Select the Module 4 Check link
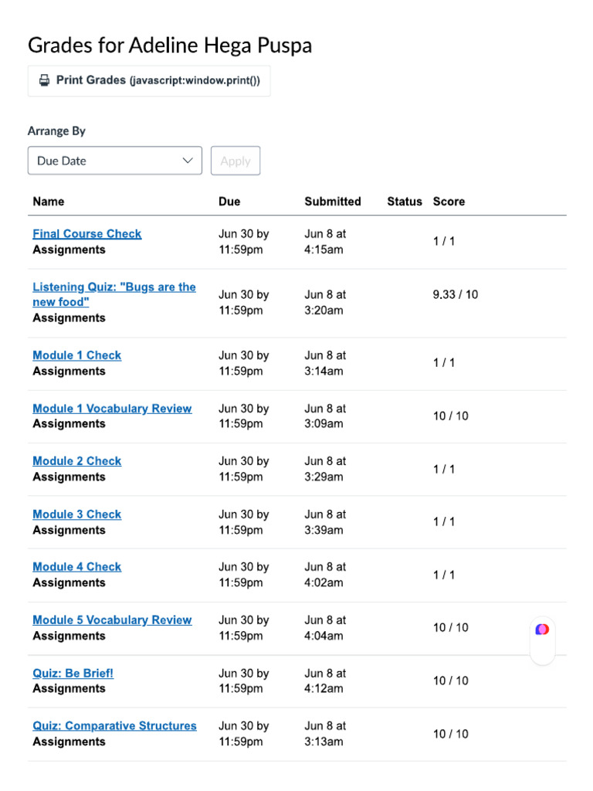 click(x=76, y=567)
